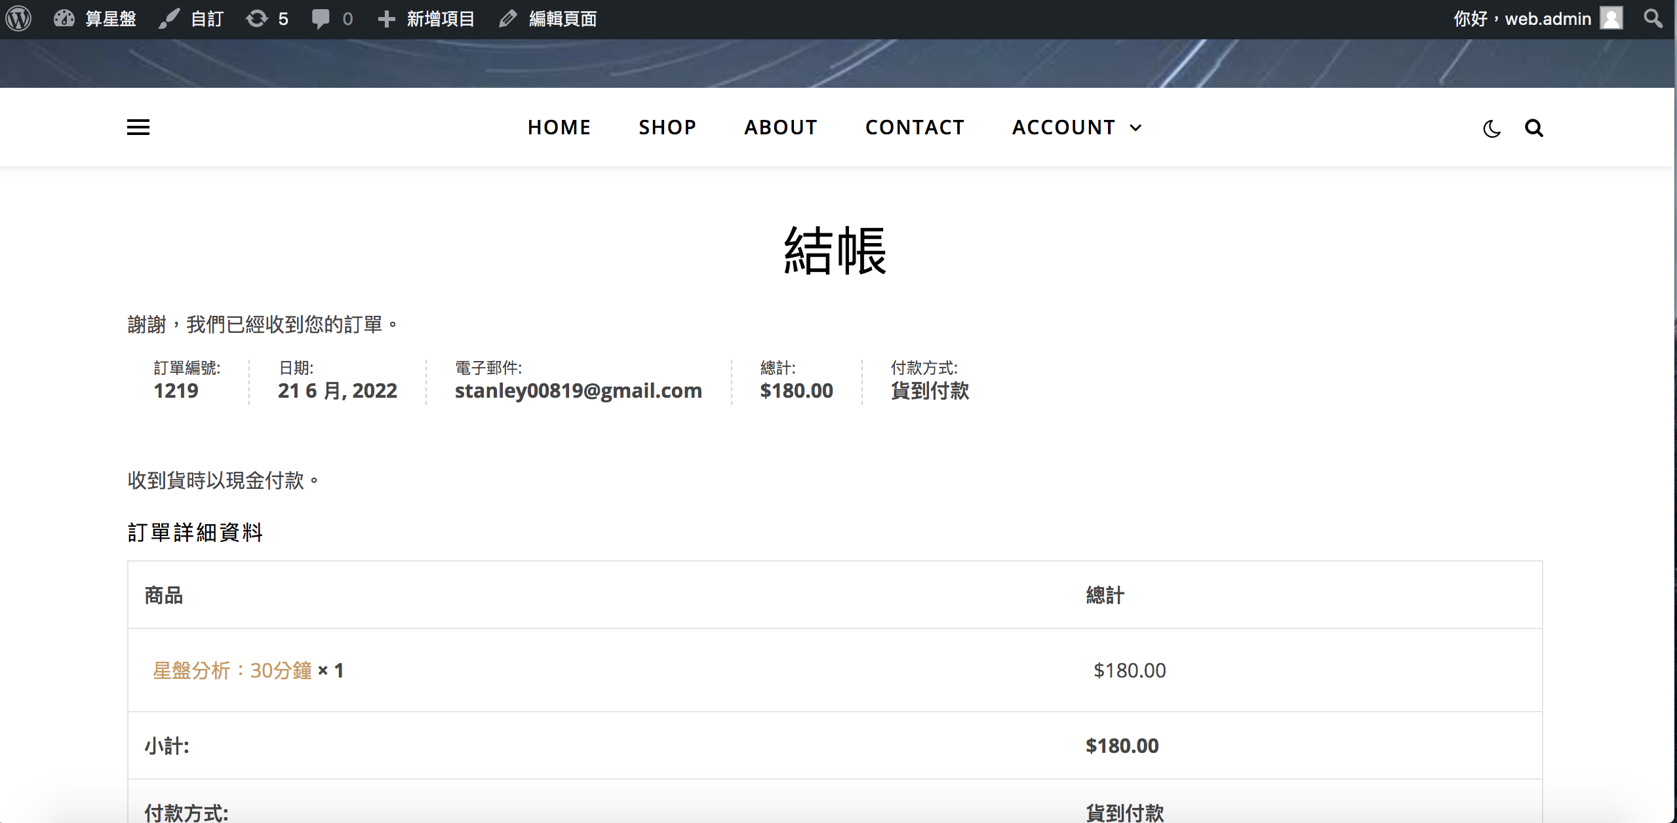Open the 算星盤 site dashboard
This screenshot has width=1677, height=823.
pyautogui.click(x=96, y=18)
